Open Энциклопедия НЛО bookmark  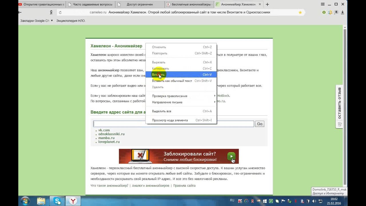click(71, 21)
